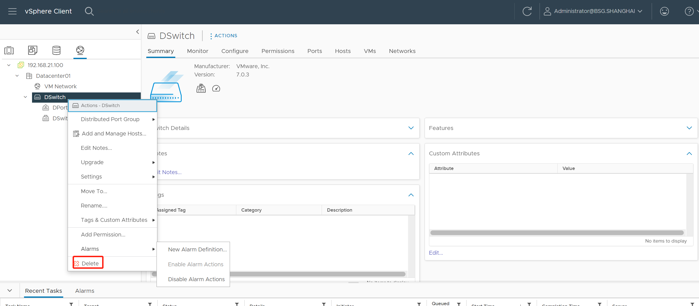The height and width of the screenshot is (306, 699).
Task: Switch to the Alarms bottom panel tab
Action: [x=84, y=291]
